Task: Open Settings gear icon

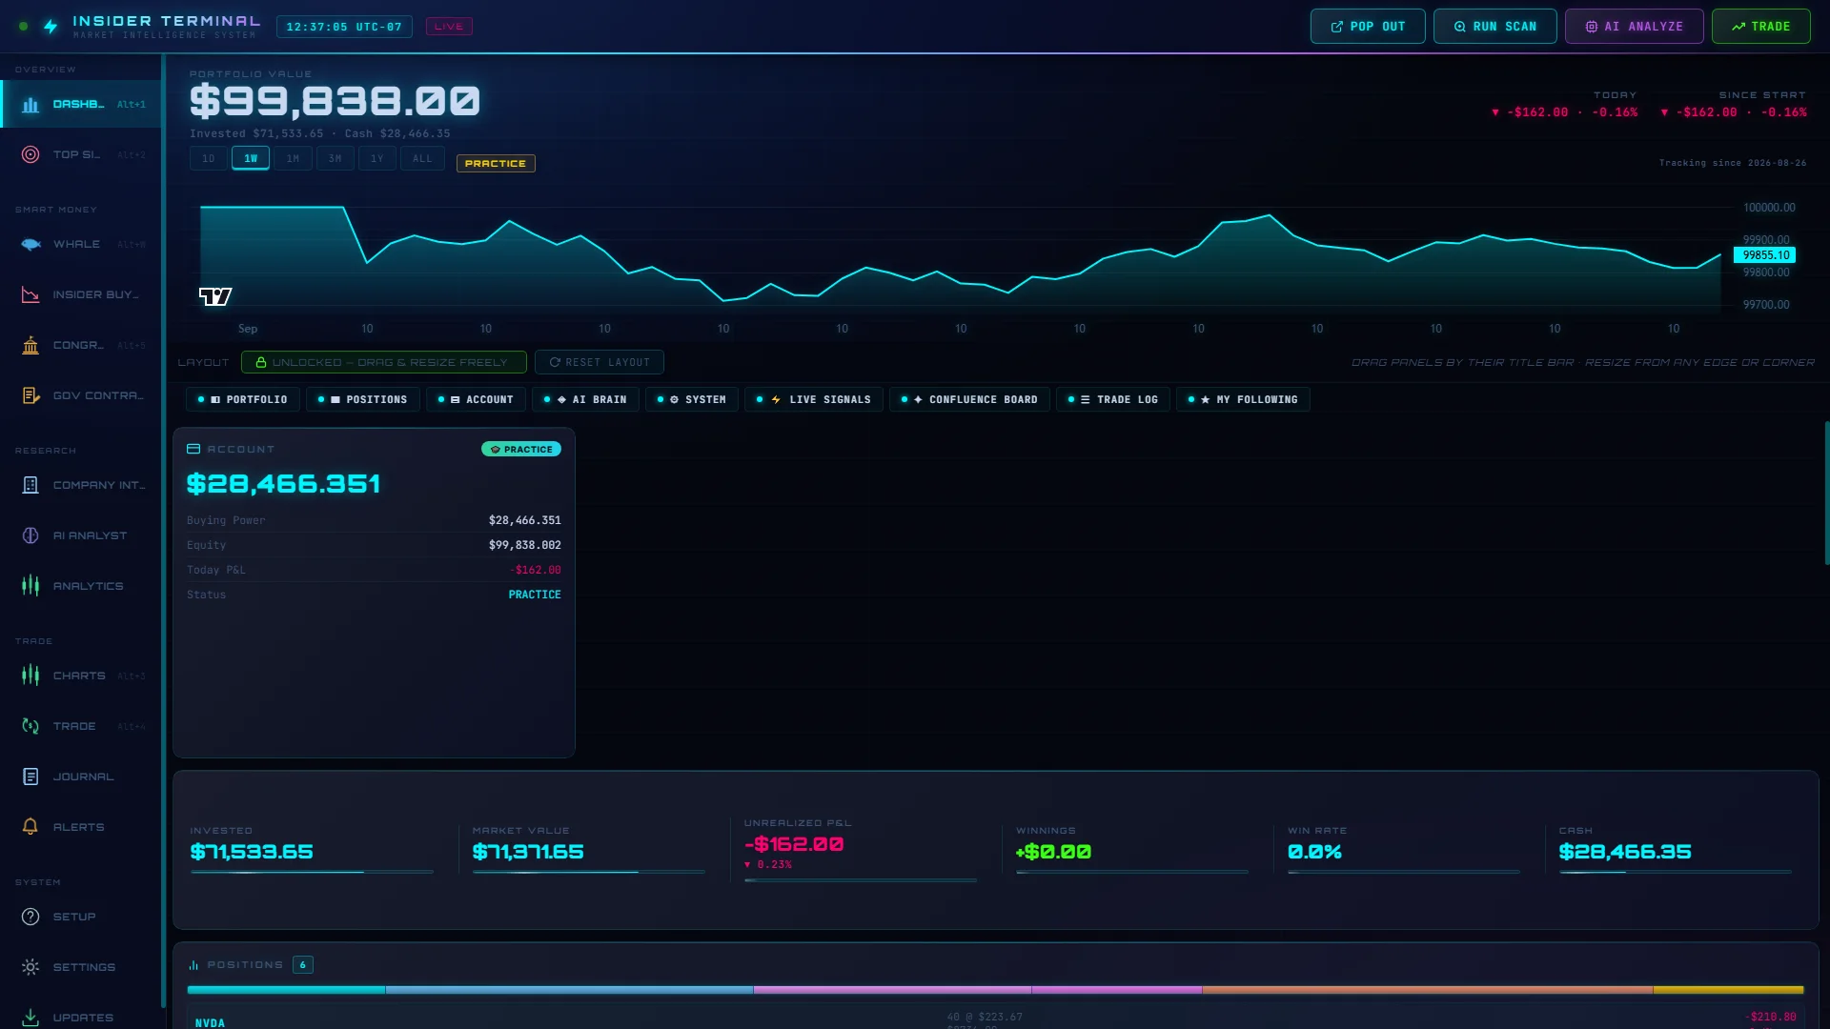Action: (x=30, y=967)
